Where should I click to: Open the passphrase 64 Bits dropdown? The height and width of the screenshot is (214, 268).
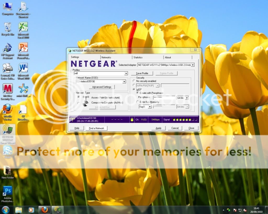(x=187, y=98)
